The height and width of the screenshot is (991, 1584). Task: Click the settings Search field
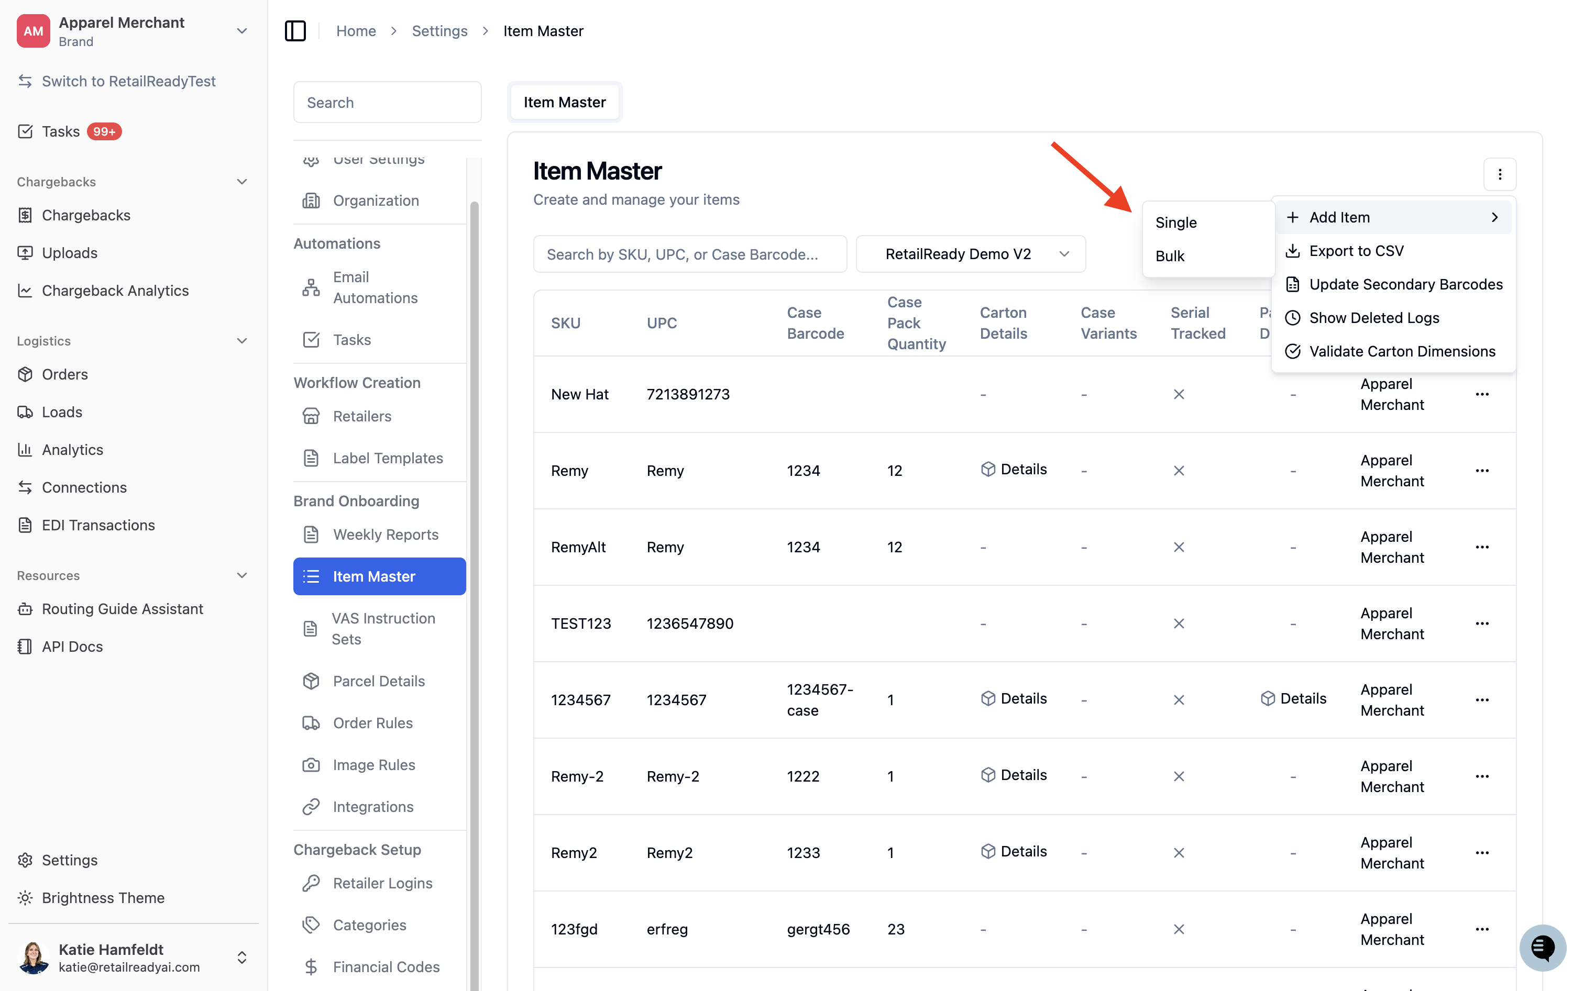click(x=387, y=102)
